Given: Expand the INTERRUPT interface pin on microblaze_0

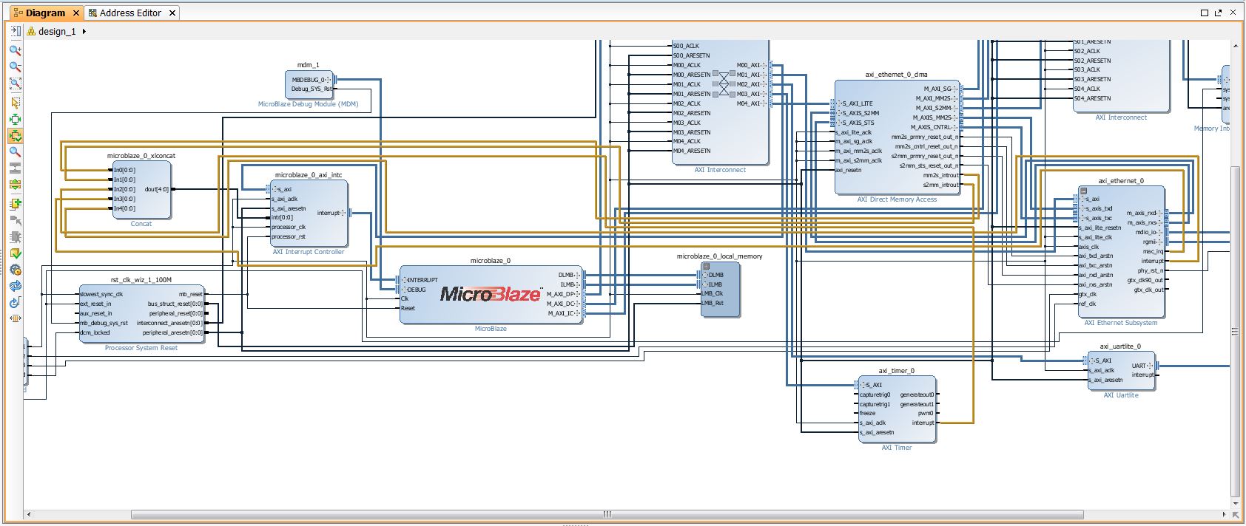Looking at the screenshot, I should coord(405,280).
